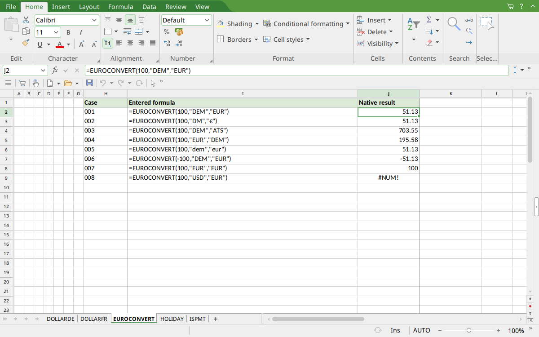Remove a decimal place icon
Viewport: 539px width, 337px height.
(x=179, y=44)
